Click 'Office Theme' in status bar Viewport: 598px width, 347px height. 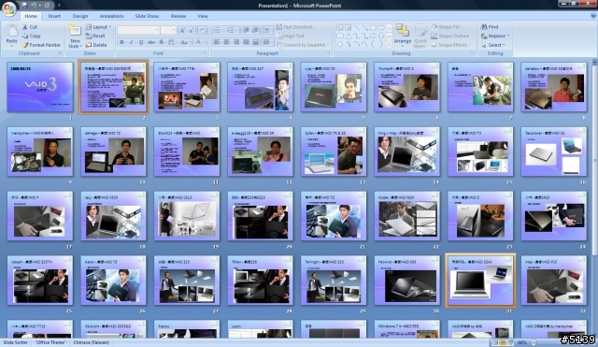tap(50, 342)
